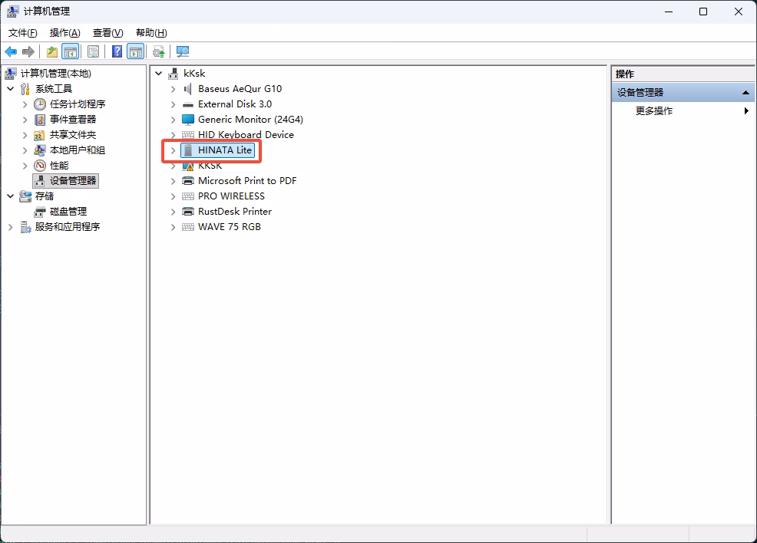Open the 查看(V) menu
Screen dimensions: 757x543
107,32
